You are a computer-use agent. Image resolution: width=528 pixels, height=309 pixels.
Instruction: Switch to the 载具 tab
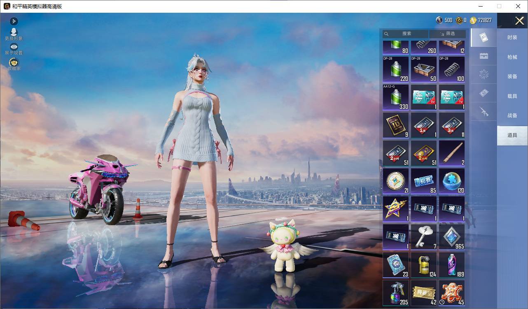click(x=512, y=96)
